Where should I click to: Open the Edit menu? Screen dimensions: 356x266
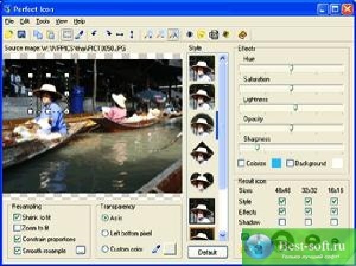(25, 21)
